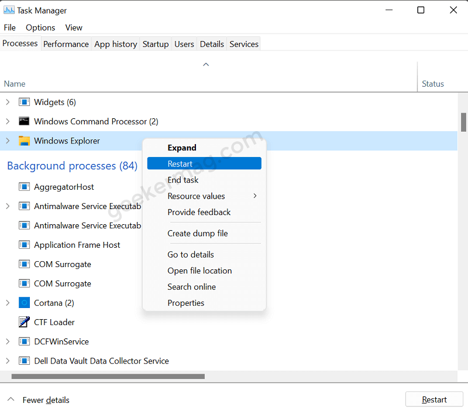Screen dimensions: 468x414
Task: Expand the Windows Command Processor (2) group
Action: point(8,121)
